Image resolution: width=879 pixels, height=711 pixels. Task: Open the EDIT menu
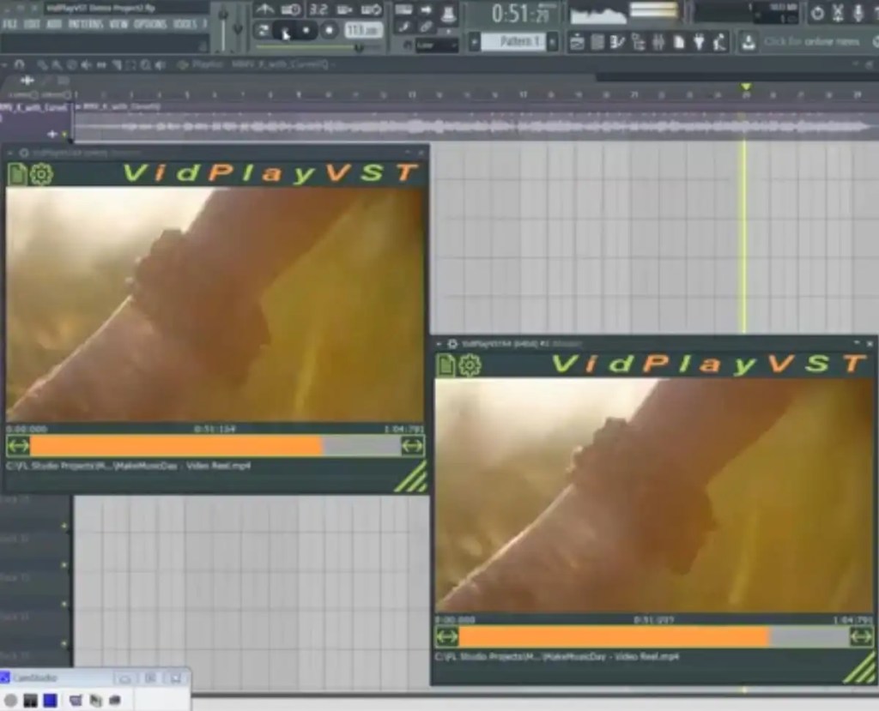32,25
